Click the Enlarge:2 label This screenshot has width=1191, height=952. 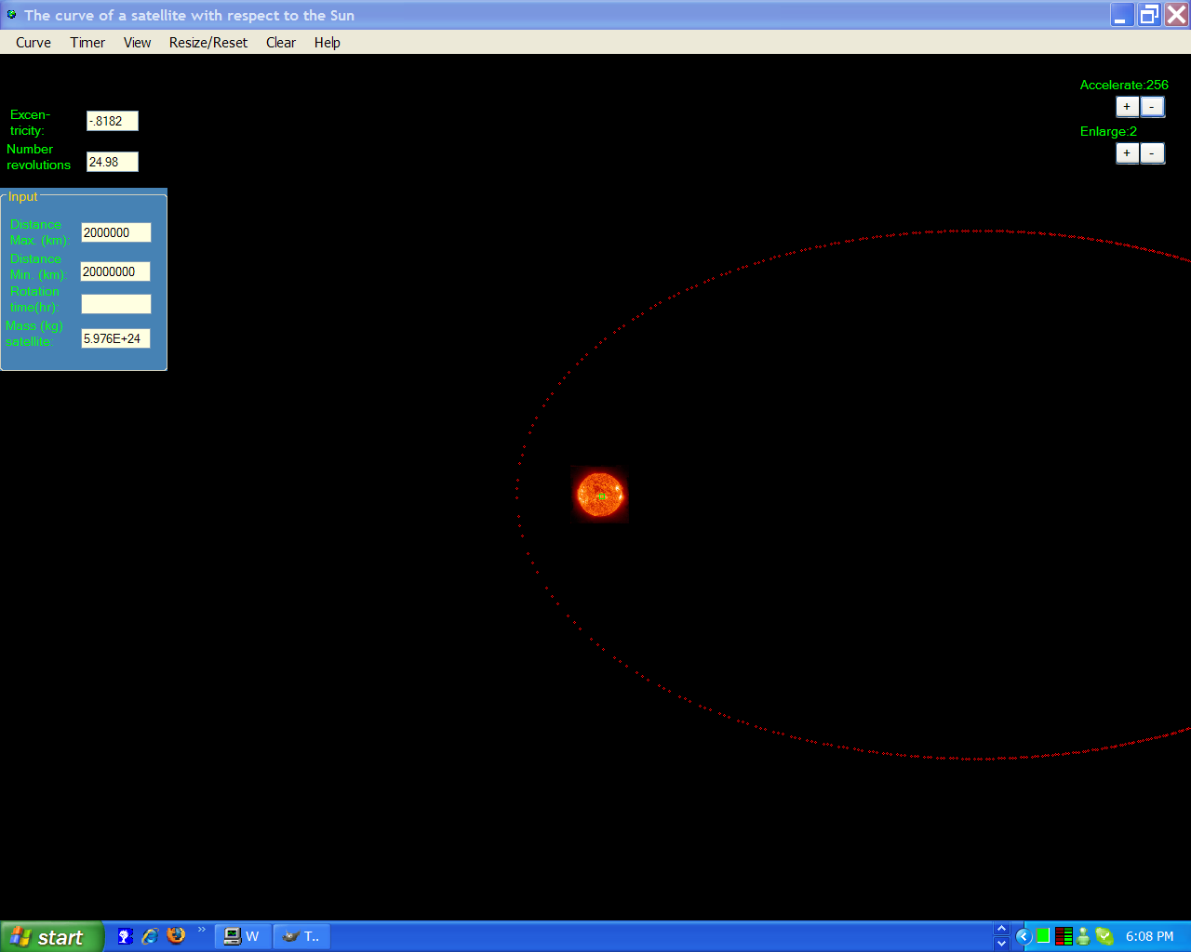pos(1108,131)
